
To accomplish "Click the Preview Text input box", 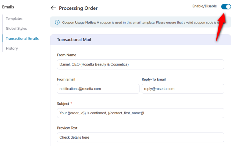I will (140, 137).
